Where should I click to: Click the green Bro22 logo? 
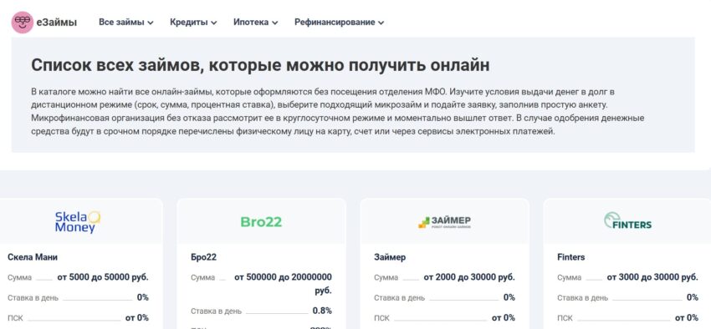point(261,222)
